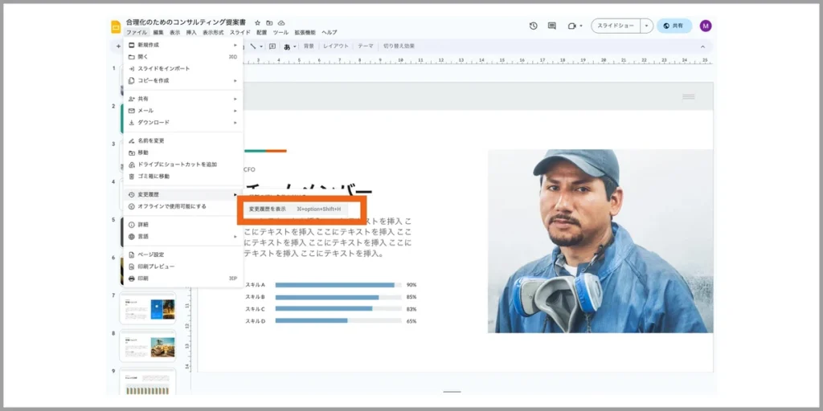Viewport: 823px width, 411px height.
Task: Open the M account avatar
Action: [x=706, y=26]
